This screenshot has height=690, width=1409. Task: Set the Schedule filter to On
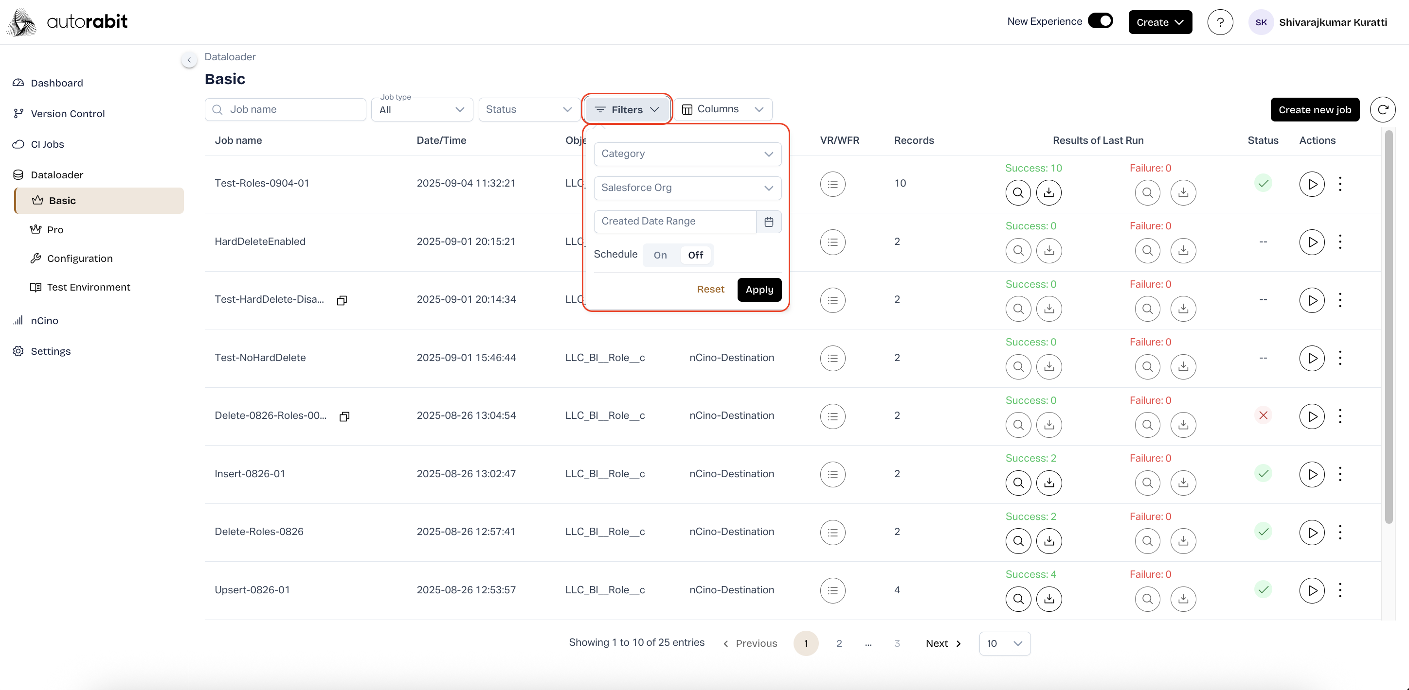click(x=660, y=255)
